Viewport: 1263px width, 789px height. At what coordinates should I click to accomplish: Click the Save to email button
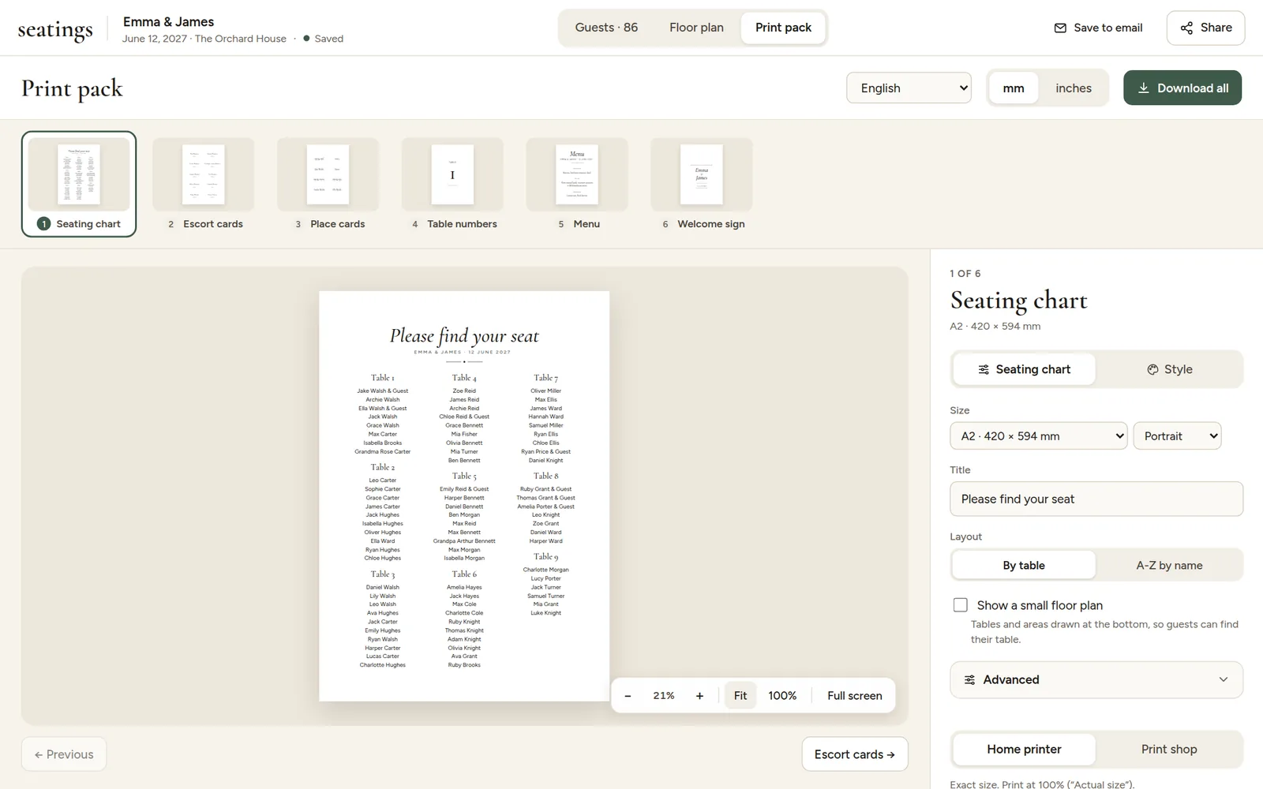click(1098, 28)
